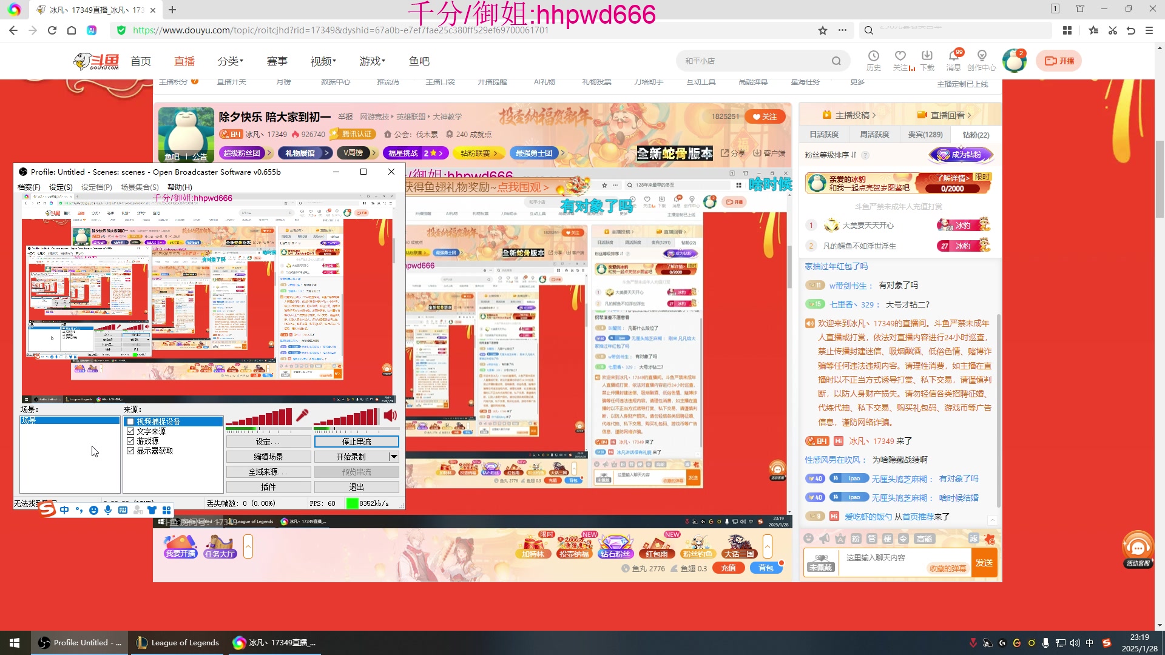Expand the 直播回看 section
Image resolution: width=1165 pixels, height=655 pixels.
(945, 115)
